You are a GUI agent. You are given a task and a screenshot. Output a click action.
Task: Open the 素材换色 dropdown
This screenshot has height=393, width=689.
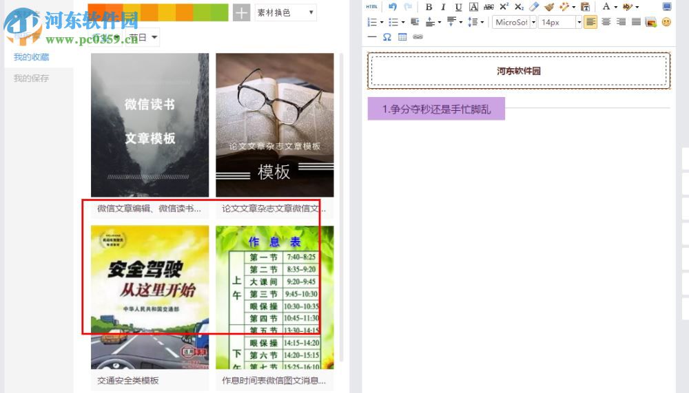pos(285,13)
